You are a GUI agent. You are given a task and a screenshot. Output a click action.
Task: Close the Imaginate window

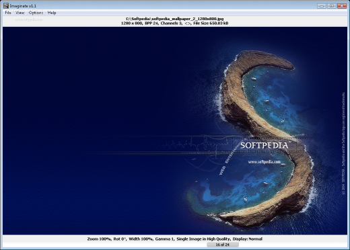tap(342, 6)
